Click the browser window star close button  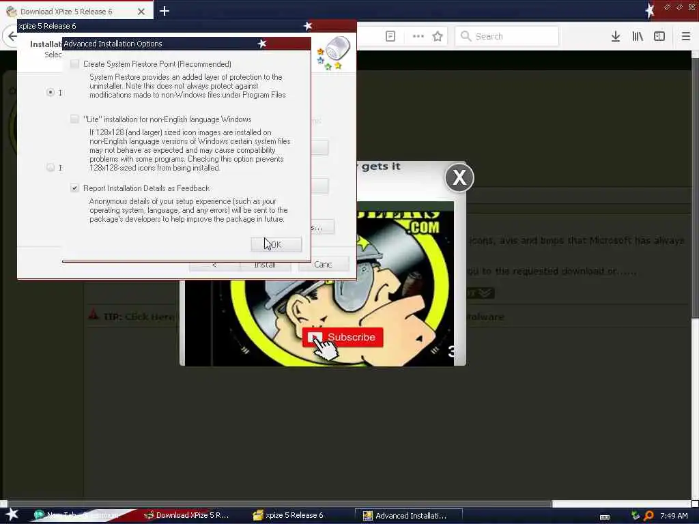650,10
